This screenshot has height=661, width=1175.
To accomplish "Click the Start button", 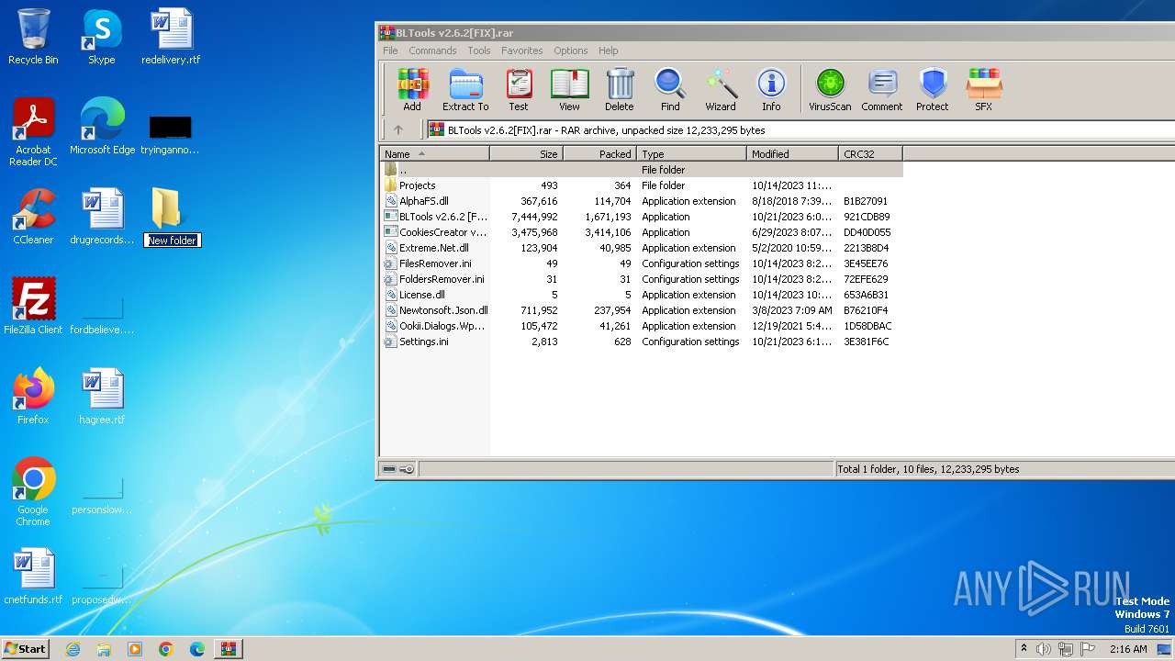I will pyautogui.click(x=25, y=648).
